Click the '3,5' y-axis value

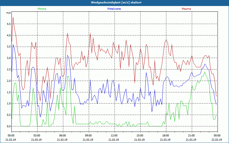(x=9, y=47)
